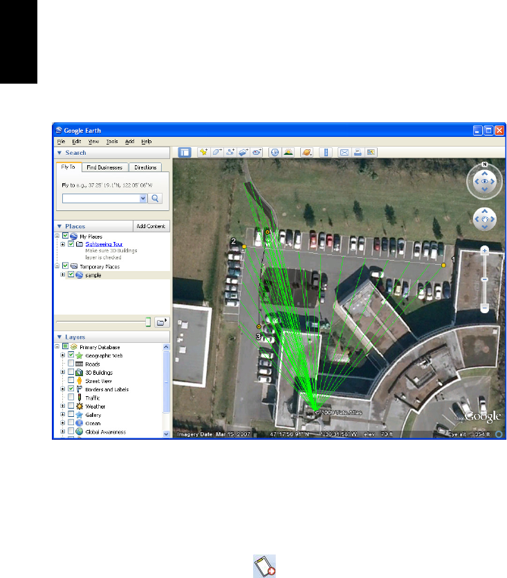The width and height of the screenshot is (507, 578).
Task: Enable the Traffic layer checkbox
Action: pos(71,397)
